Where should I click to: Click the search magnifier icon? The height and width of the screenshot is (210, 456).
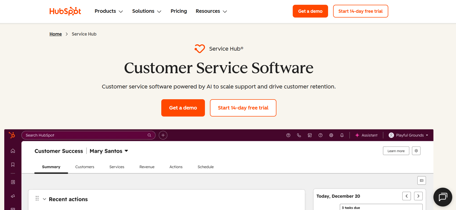click(149, 135)
